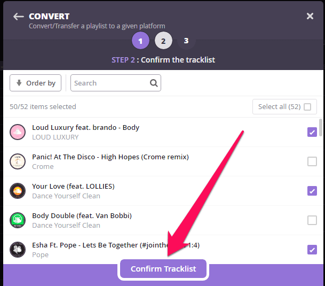Click the magnifying glass search icon
Viewport: 325px width, 286px height.
click(x=154, y=83)
